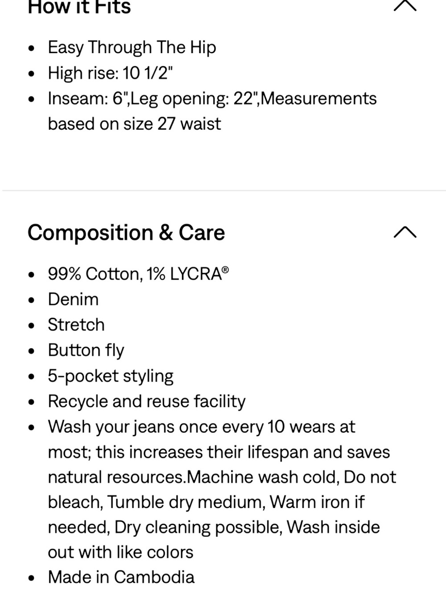The width and height of the screenshot is (446, 595).
Task: Click the Stretch list item
Action: (x=76, y=325)
